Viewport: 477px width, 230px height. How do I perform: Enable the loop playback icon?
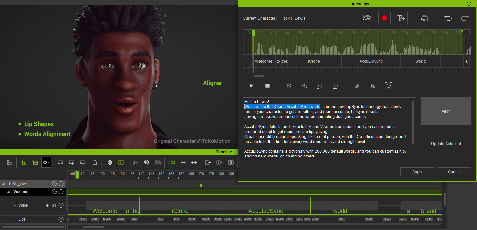[388, 86]
